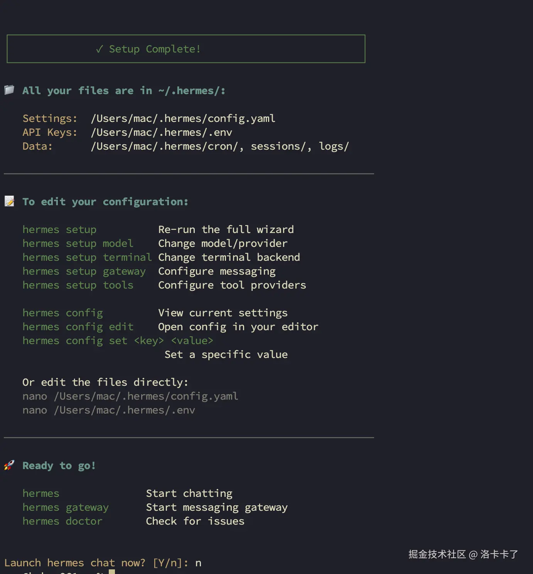Click the 'hermes setup tools' command

[x=78, y=285]
